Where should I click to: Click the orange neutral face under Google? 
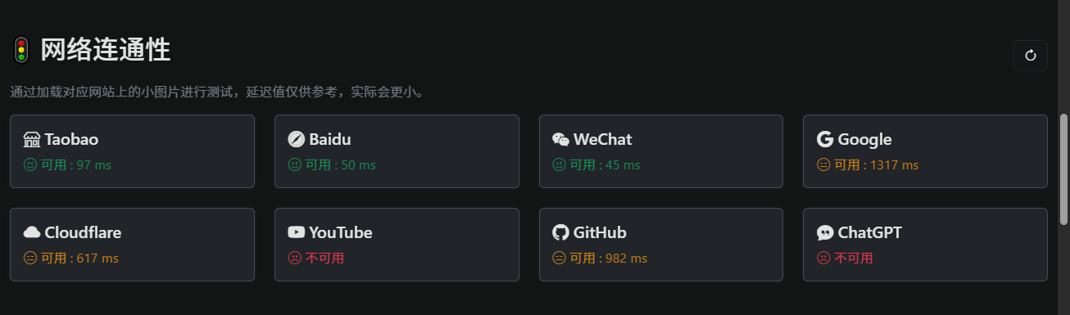tap(823, 164)
